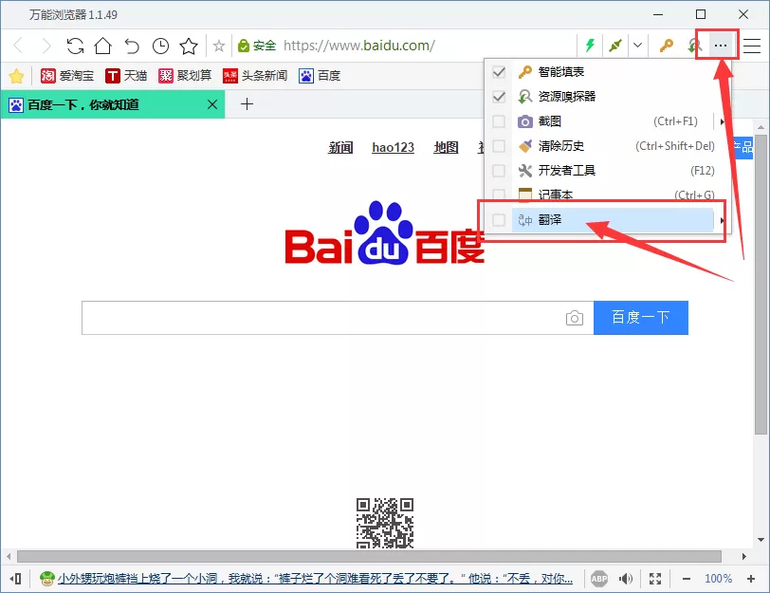Click the 新闻 link on Baidu
The width and height of the screenshot is (770, 593).
tap(340, 147)
